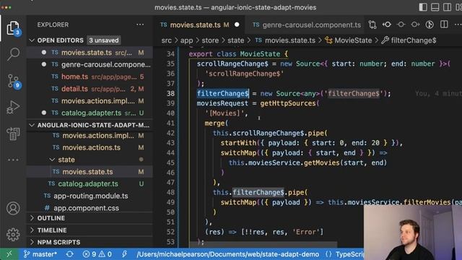Open catalog.adapter.ts in project tree
462x260 pixels.
coord(90,184)
